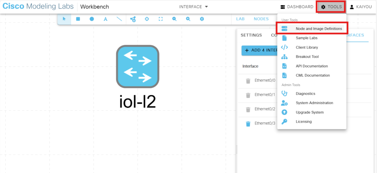Click the Licensing key icon

(285, 121)
